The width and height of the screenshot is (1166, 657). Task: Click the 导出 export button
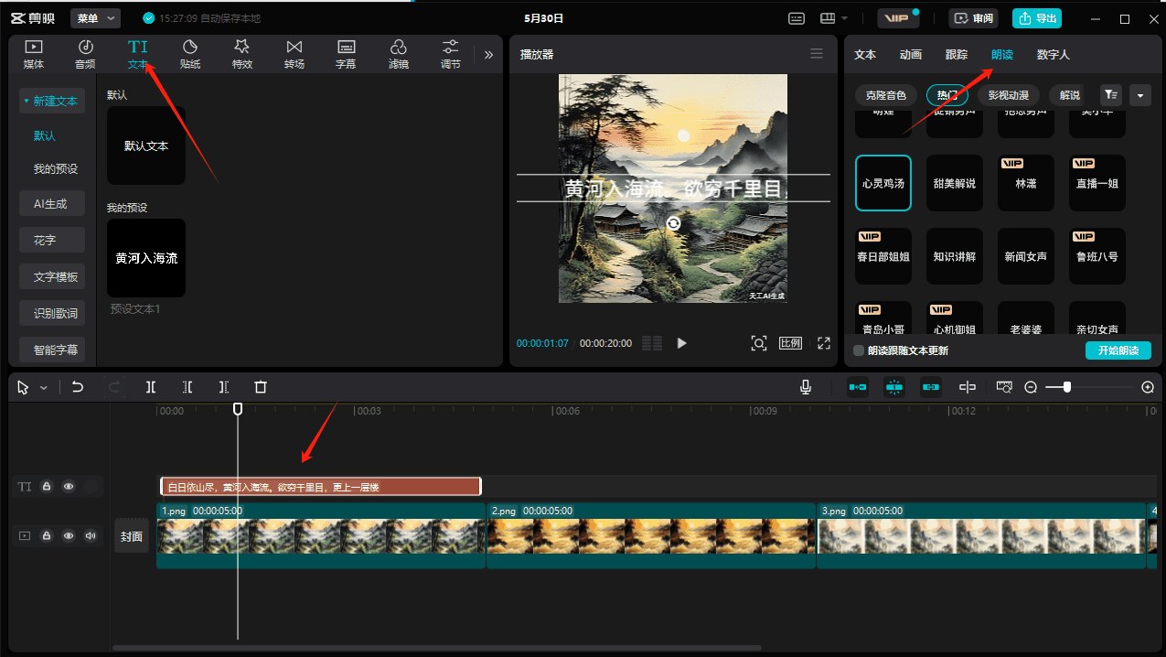(x=1036, y=18)
